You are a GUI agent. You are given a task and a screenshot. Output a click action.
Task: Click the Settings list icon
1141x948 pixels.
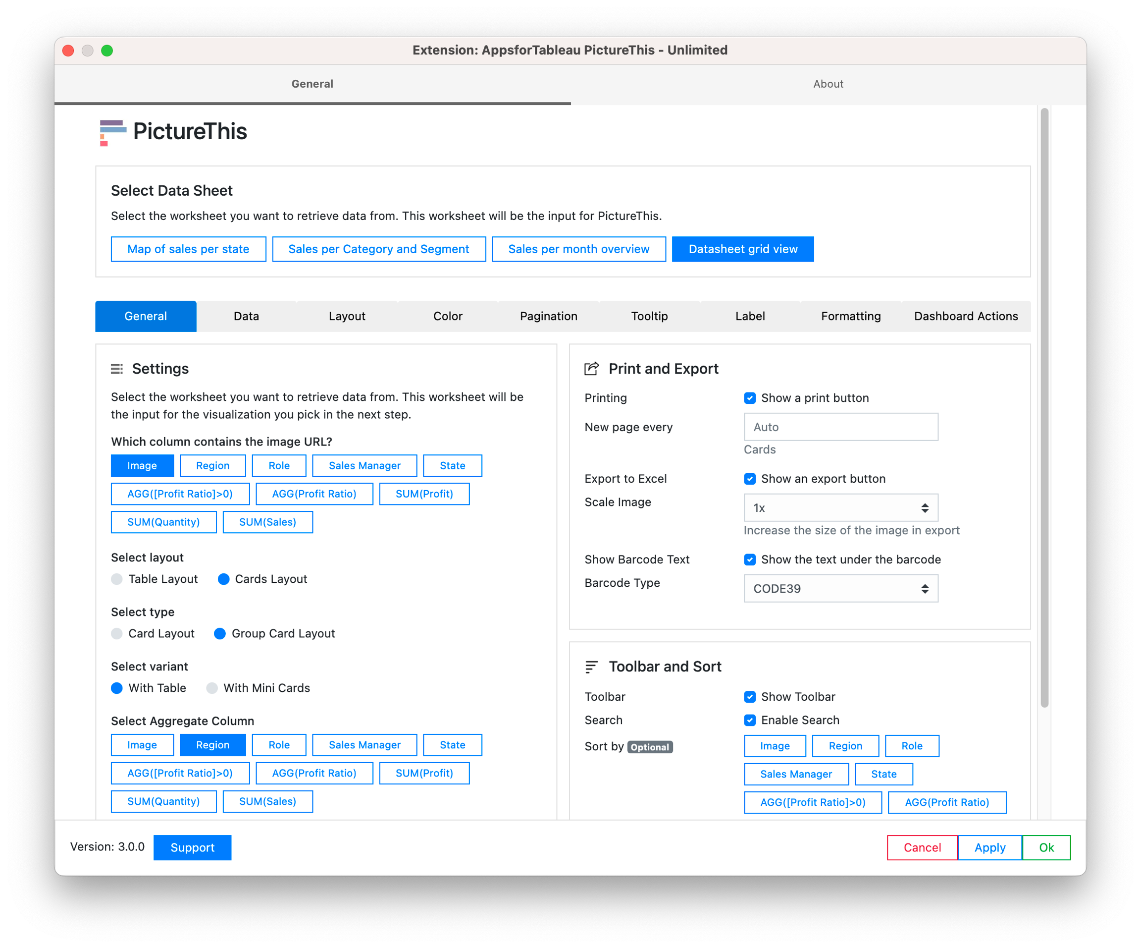pyautogui.click(x=117, y=369)
